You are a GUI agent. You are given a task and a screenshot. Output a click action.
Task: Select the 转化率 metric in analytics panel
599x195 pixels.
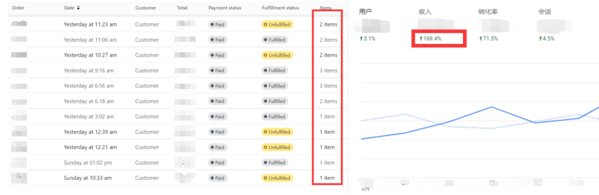click(x=488, y=12)
